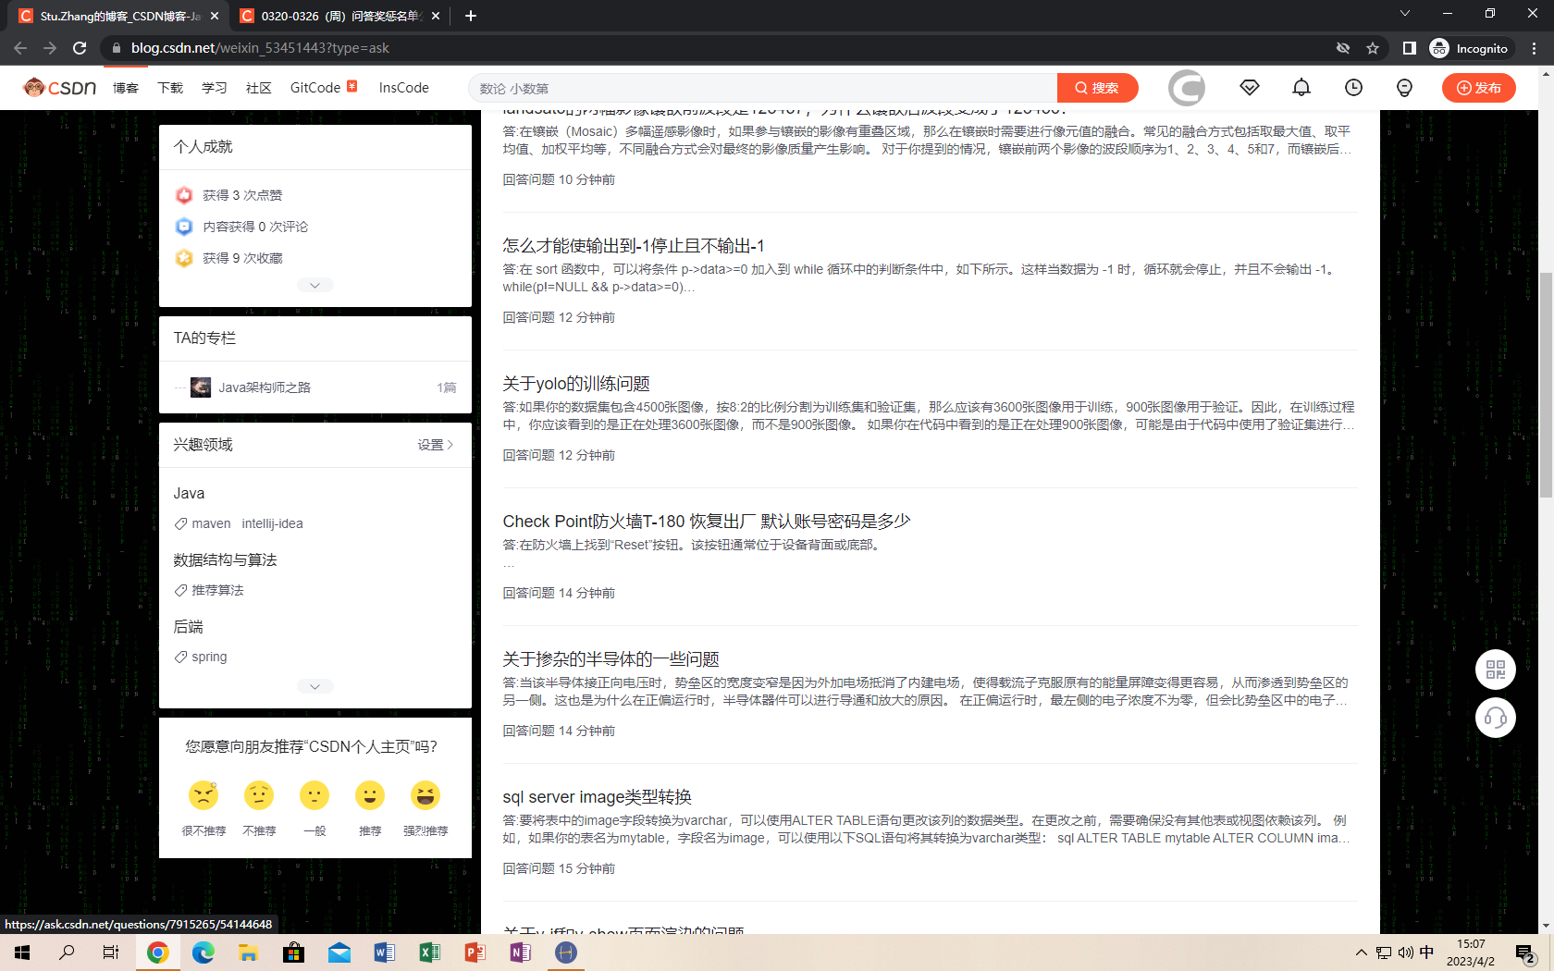Open browsing history clock icon

pyautogui.click(x=1353, y=88)
